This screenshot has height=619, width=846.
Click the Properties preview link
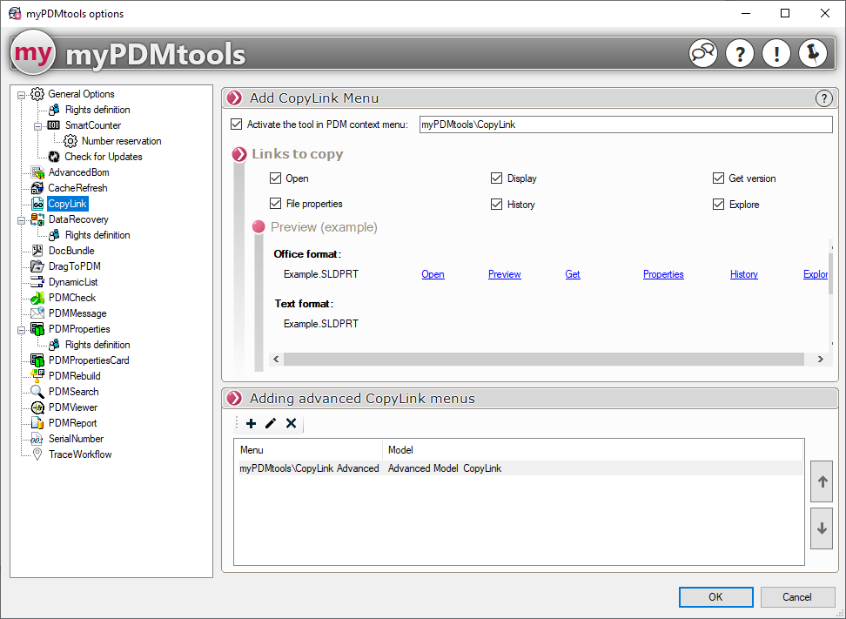663,274
